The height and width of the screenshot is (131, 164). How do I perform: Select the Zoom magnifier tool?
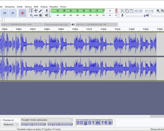[x=31, y=15]
